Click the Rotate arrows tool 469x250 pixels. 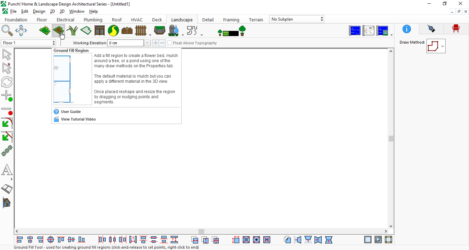coord(7,82)
